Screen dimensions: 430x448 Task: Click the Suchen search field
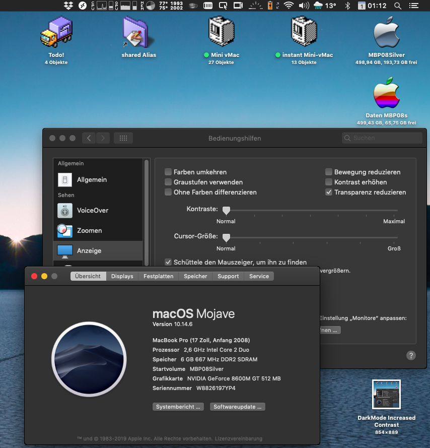pos(382,138)
